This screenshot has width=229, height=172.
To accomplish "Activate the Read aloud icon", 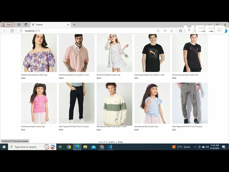I will (165, 31).
